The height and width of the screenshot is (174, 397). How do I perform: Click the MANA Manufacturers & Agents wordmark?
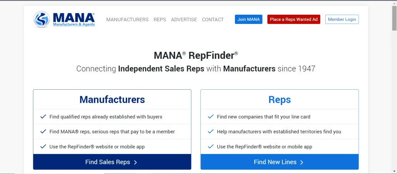coord(74,19)
